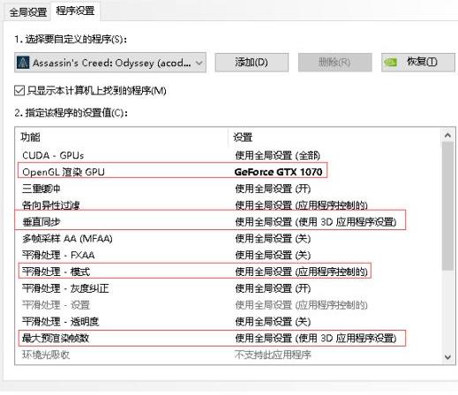The height and width of the screenshot is (395, 458).
Task: Click the scroll down arrow of settings list
Action: point(448,357)
